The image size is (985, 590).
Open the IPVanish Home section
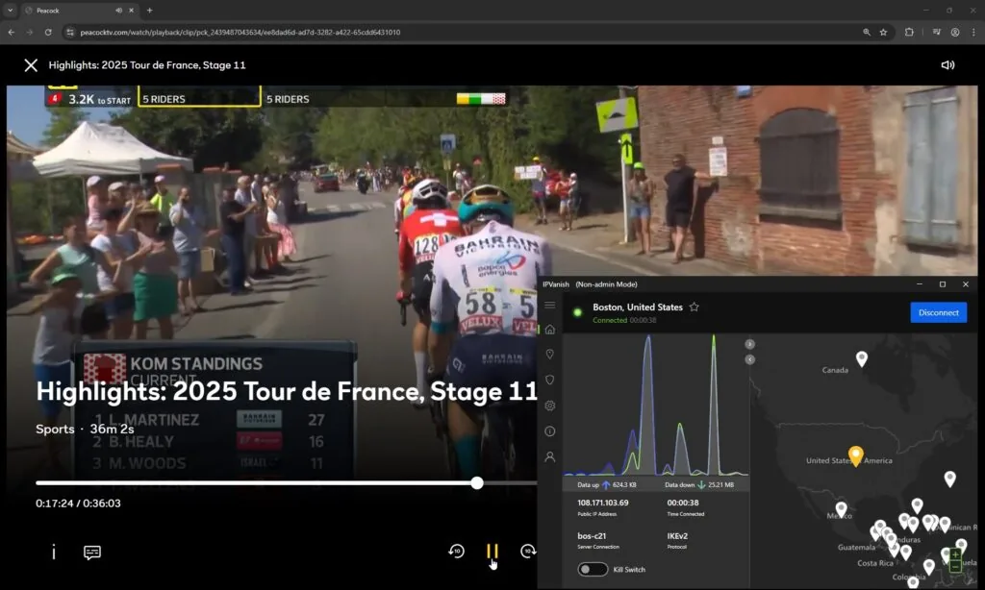pos(549,330)
